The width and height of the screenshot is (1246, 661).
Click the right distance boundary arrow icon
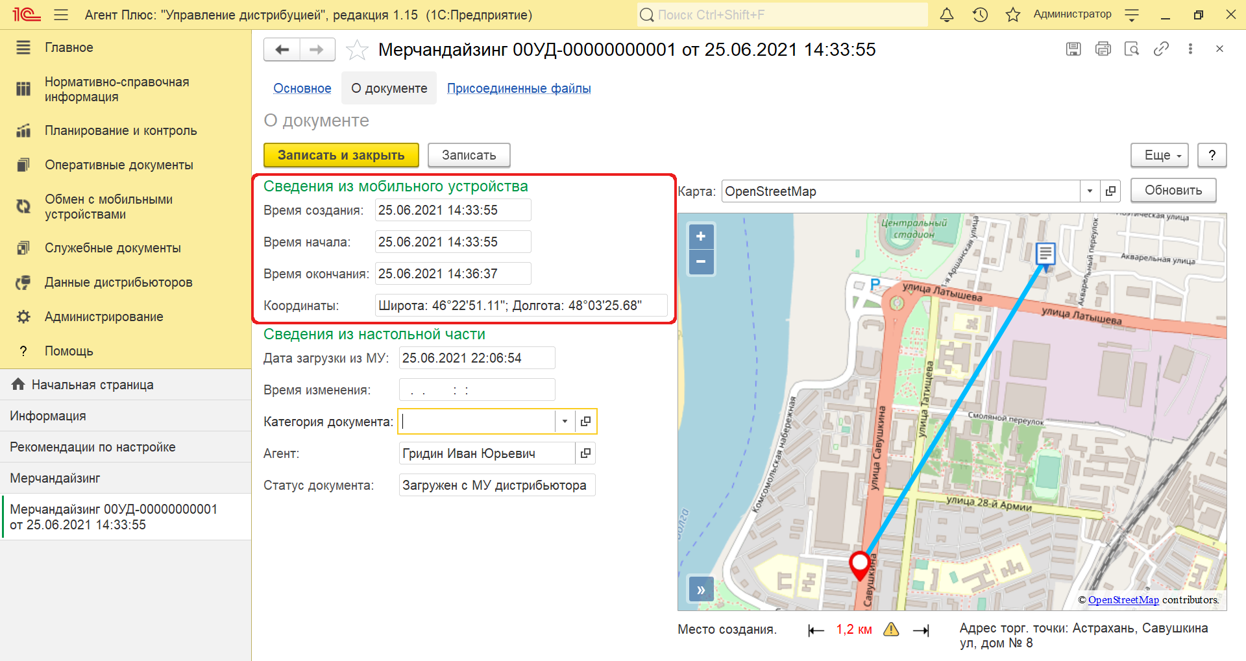point(922,630)
